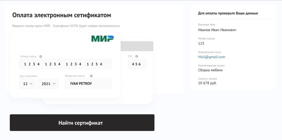The width and height of the screenshot is (282, 140).
Task: Click the MIR payment system logo
Action: pyautogui.click(x=102, y=39)
